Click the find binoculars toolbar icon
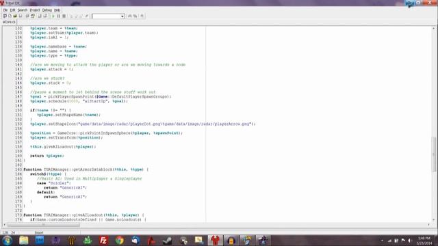 click(129, 16)
